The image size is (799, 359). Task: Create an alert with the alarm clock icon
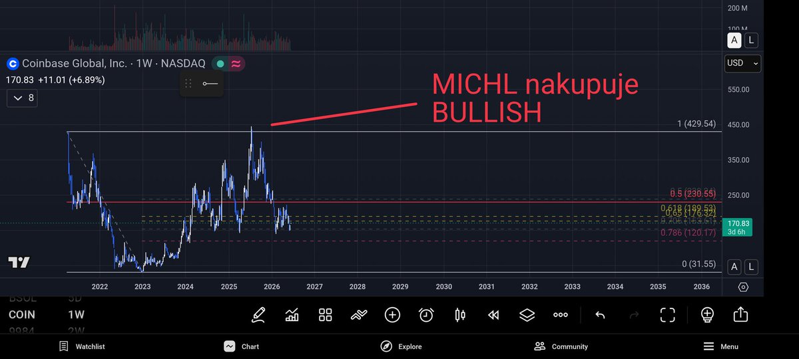coord(426,314)
